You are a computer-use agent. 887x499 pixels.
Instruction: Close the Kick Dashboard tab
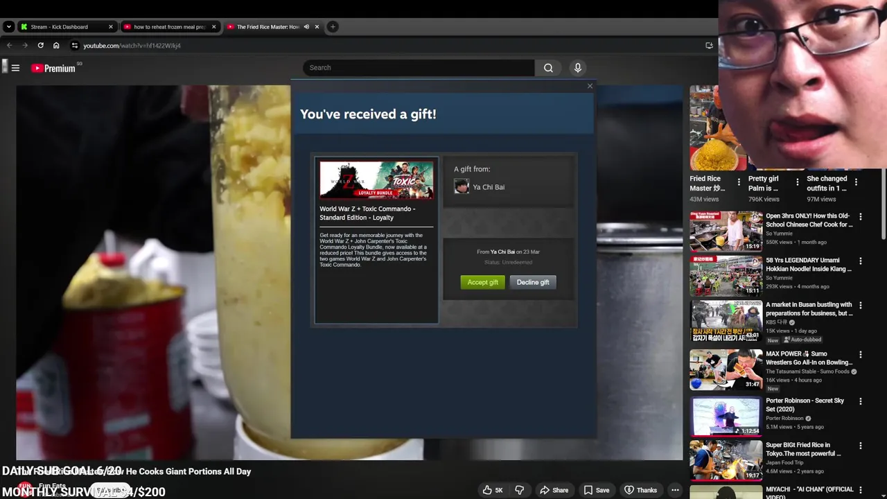tap(110, 27)
